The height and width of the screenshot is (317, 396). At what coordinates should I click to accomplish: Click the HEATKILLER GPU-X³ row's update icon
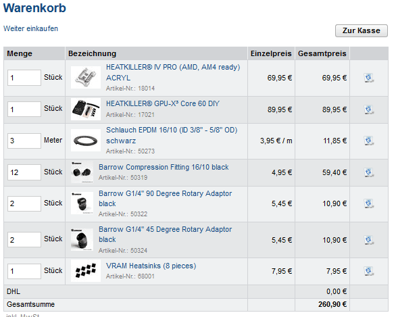click(368, 109)
